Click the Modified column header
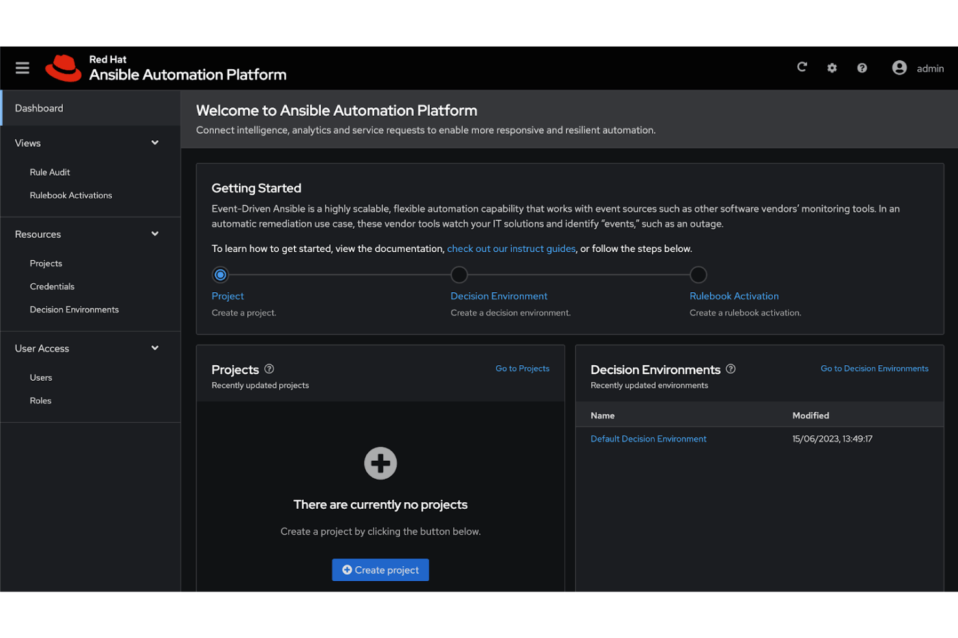Image resolution: width=958 pixels, height=638 pixels. point(810,416)
